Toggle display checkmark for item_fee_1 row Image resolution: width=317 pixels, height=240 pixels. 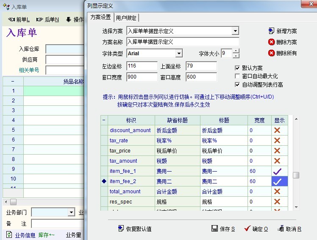[277, 171]
